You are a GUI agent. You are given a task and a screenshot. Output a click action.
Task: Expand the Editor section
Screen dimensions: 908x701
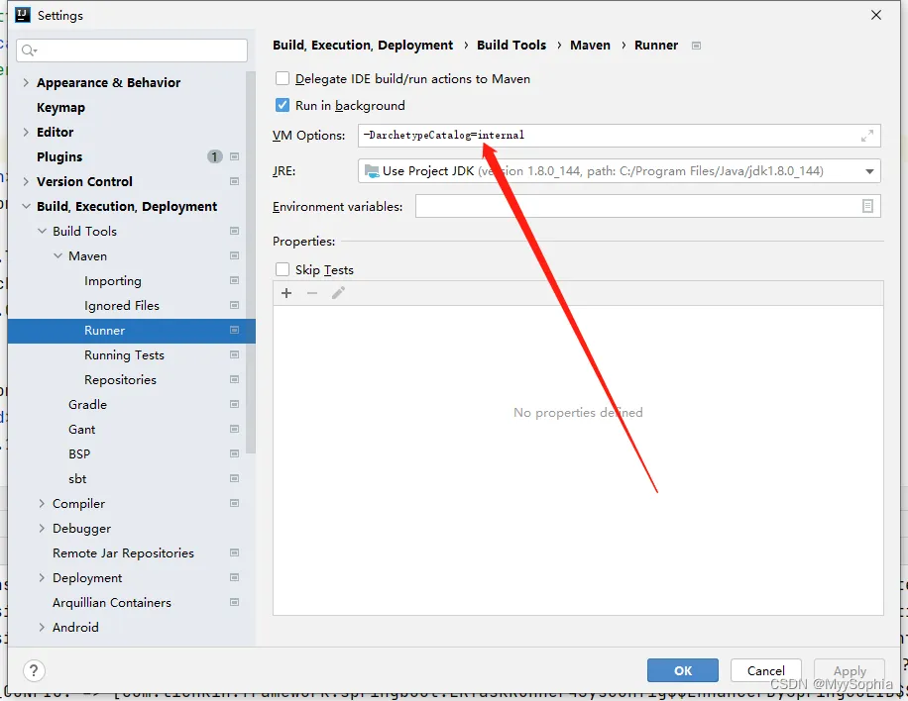pos(26,132)
